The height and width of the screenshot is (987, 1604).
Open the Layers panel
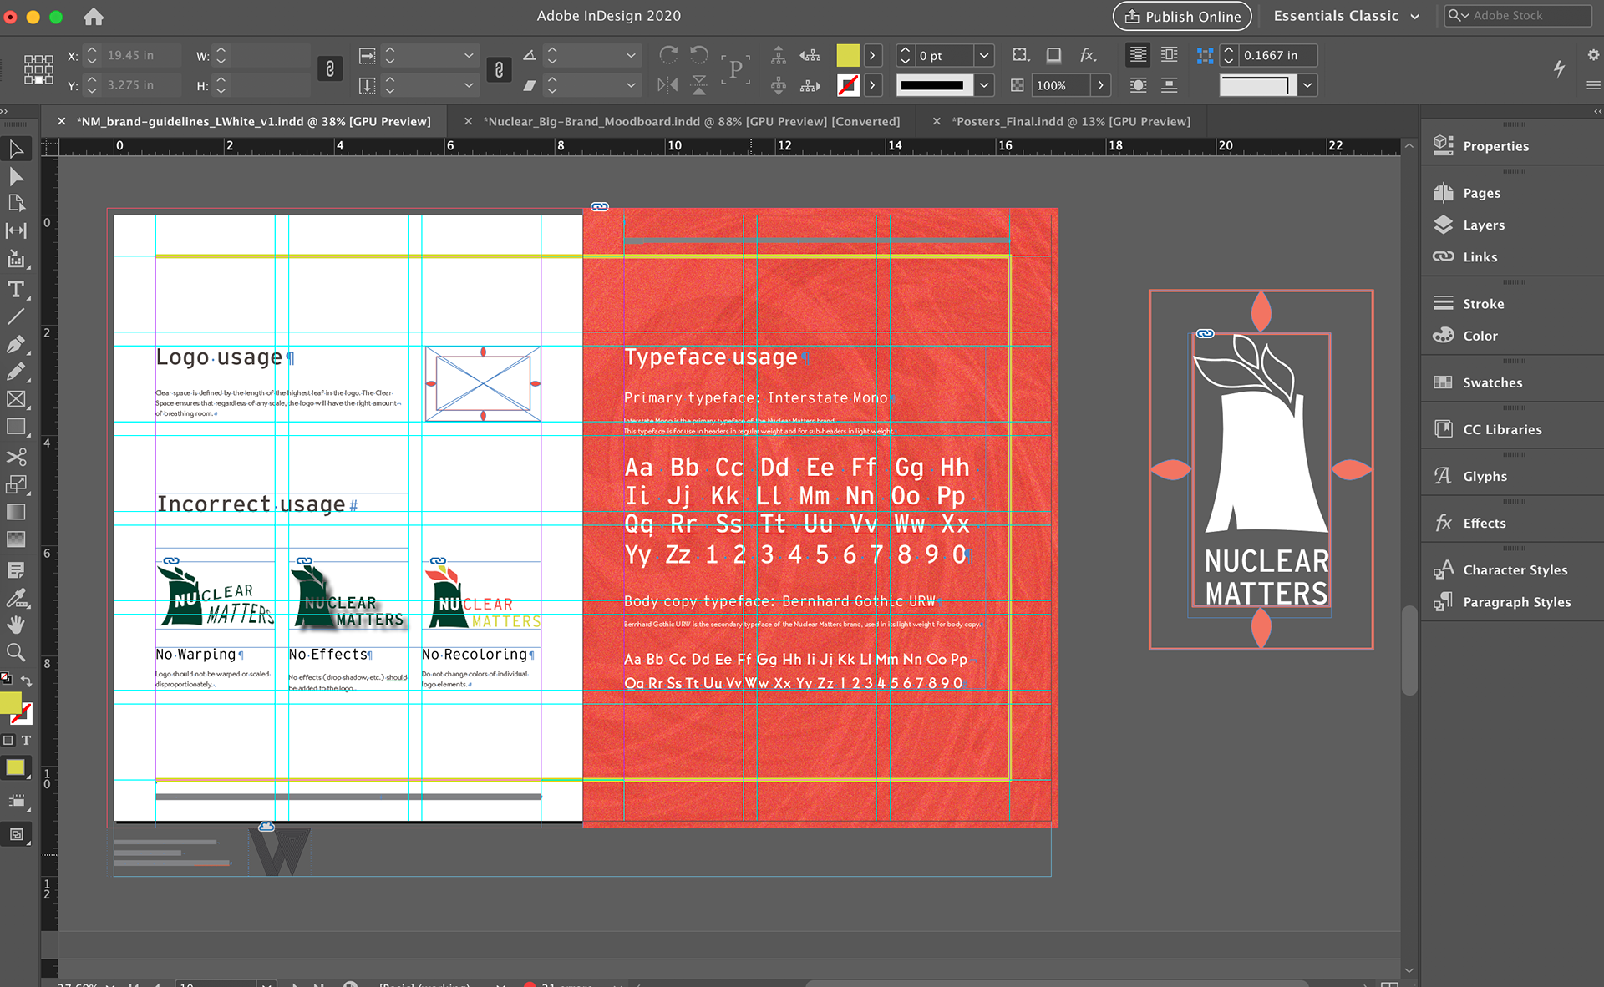[1484, 225]
